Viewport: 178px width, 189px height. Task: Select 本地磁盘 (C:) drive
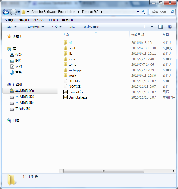pos(30,91)
